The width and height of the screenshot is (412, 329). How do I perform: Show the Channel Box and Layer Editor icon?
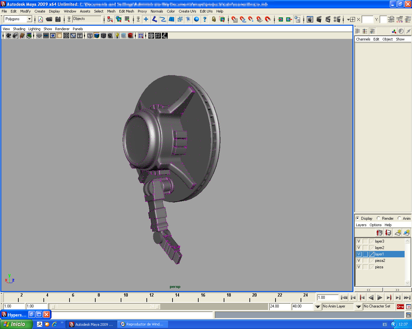click(x=372, y=31)
